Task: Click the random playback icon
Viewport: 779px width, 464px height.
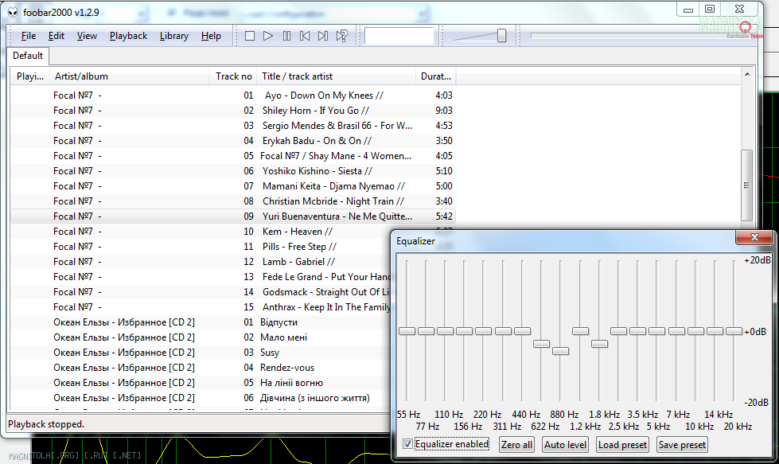Action: tap(342, 36)
